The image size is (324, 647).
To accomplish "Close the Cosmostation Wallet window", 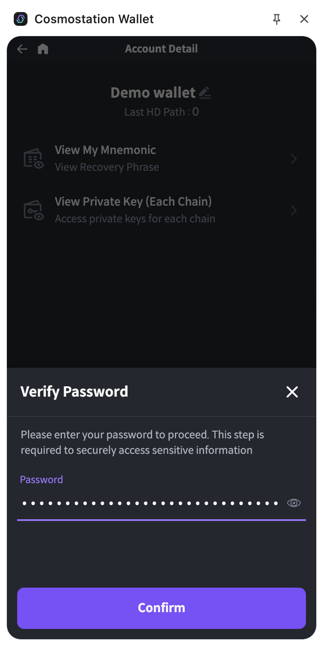I will pyautogui.click(x=304, y=19).
